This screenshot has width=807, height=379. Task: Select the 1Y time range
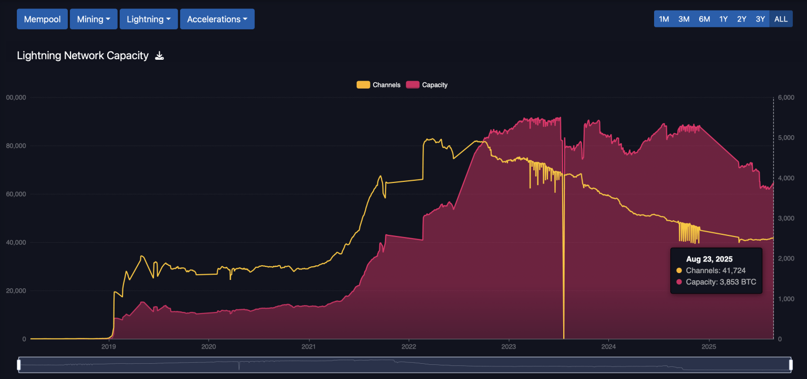point(723,19)
